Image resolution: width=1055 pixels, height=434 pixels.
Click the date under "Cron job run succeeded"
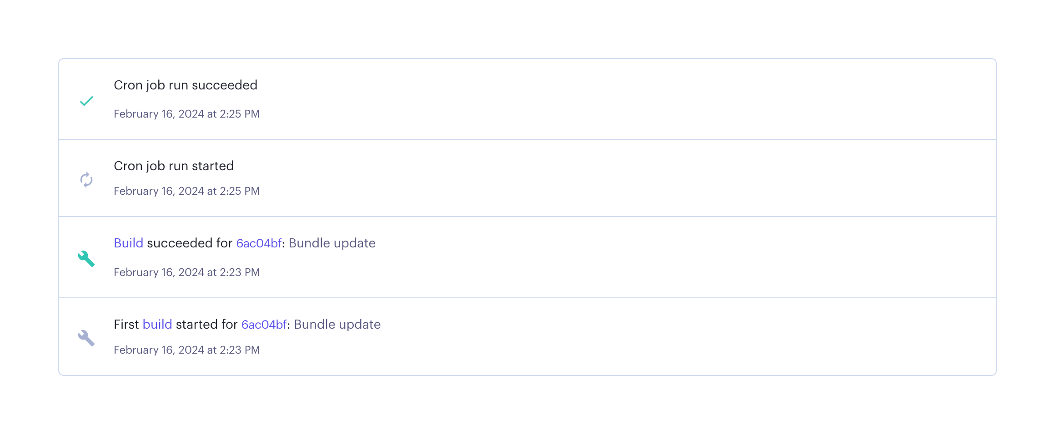[186, 114]
